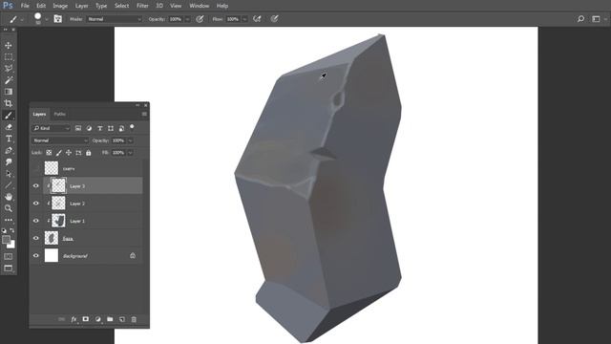The width and height of the screenshot is (611, 344).
Task: Select the Type tool
Action: (9, 139)
